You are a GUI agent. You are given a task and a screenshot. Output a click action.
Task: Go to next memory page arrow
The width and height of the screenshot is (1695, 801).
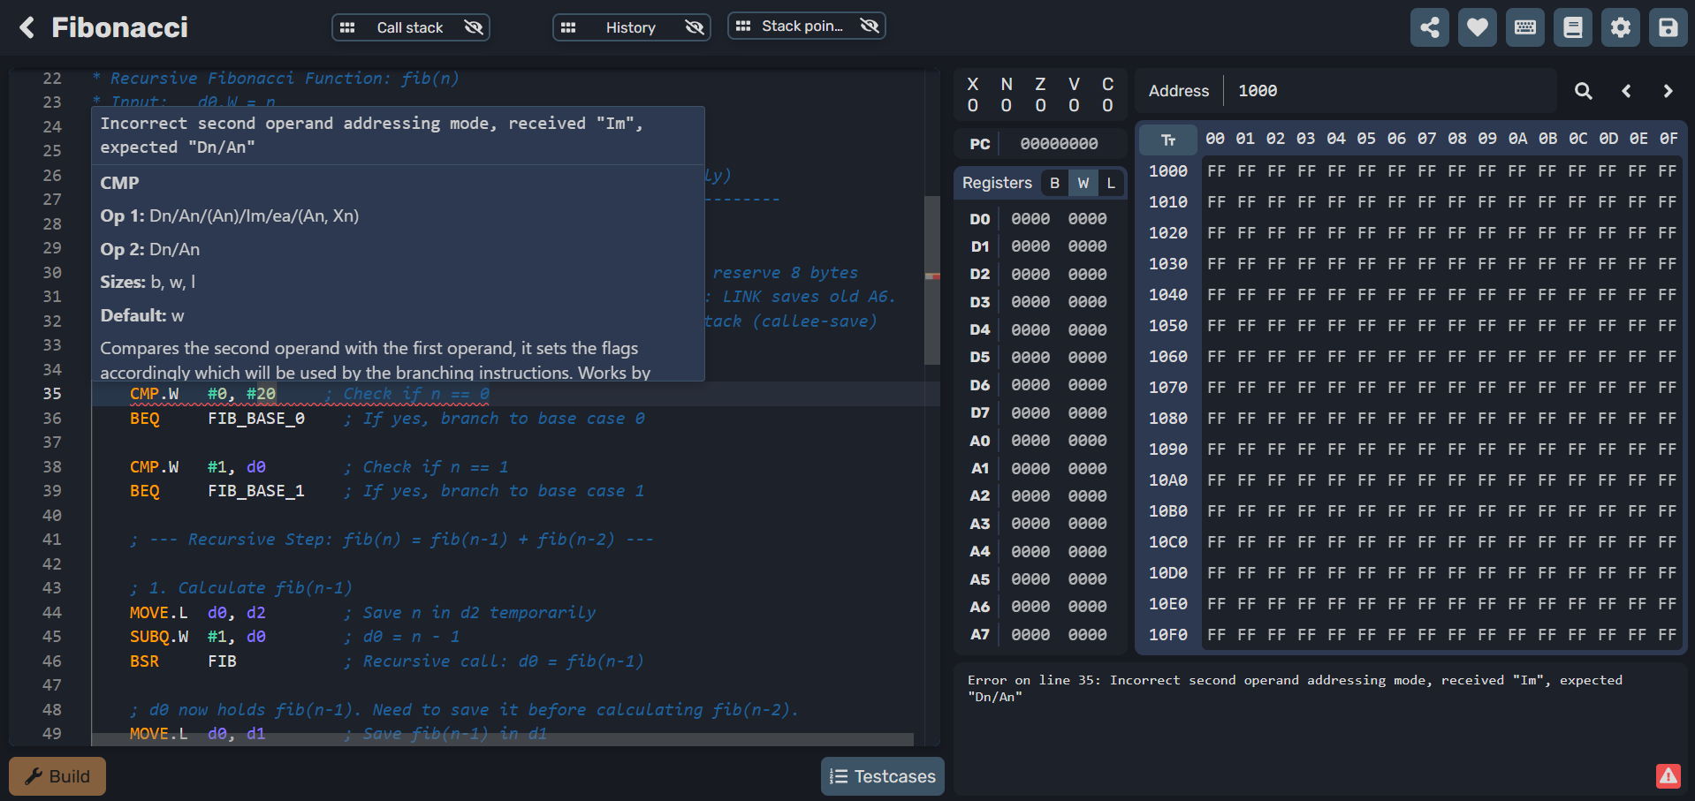(1668, 91)
